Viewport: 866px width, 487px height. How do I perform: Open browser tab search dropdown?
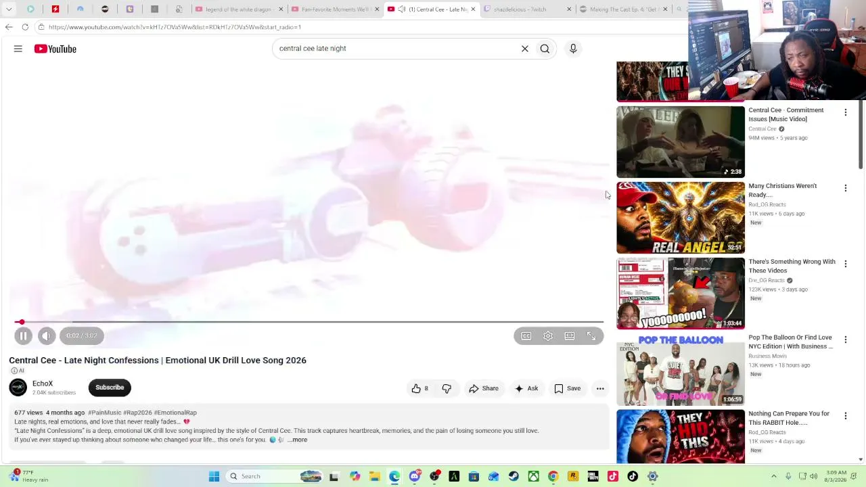[x=9, y=9]
